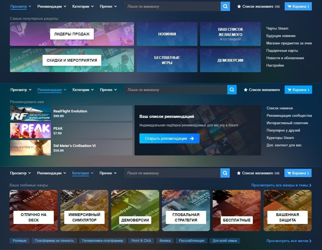The height and width of the screenshot is (250, 322).
Task: Expand 'Просмотр' dropdown above 'Ваши любимые жанры'
Action: point(30,173)
